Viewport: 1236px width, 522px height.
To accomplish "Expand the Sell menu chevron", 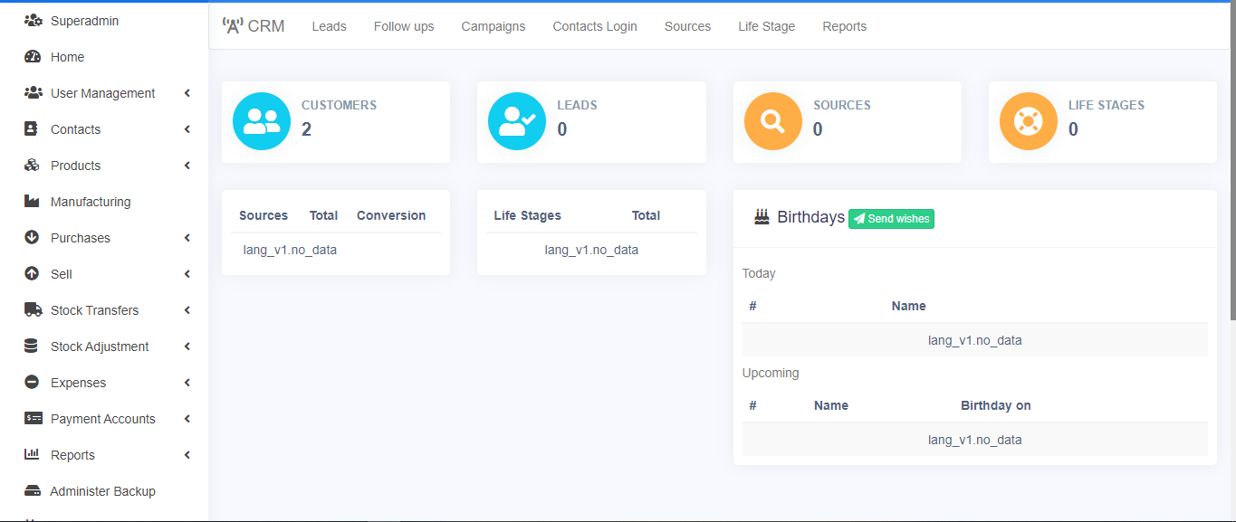I will point(187,274).
